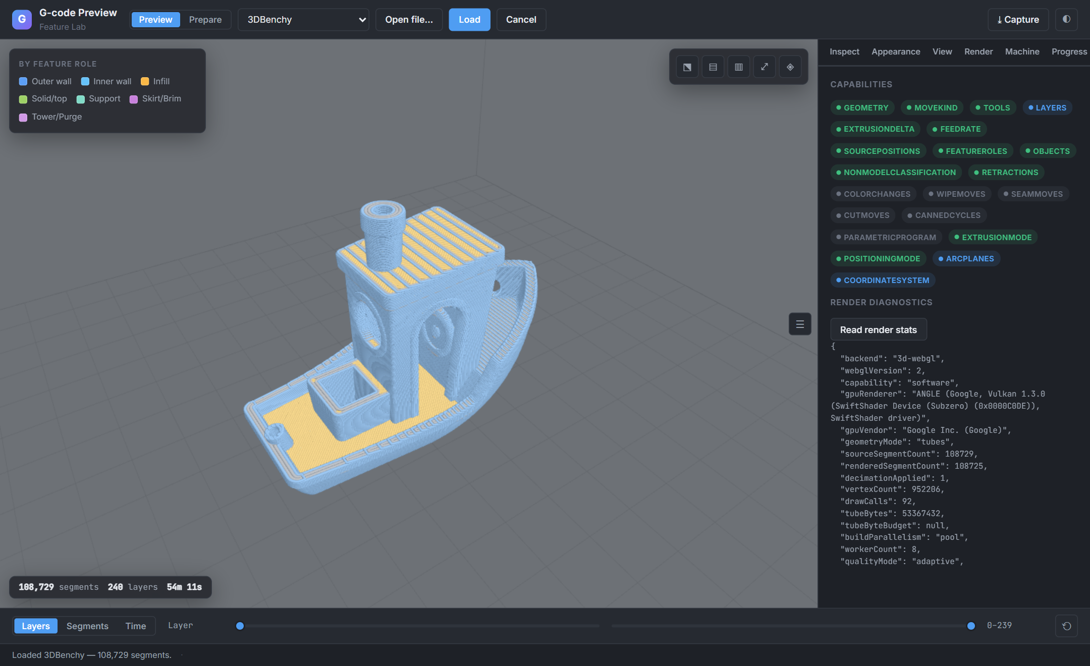
Task: Click the OBJECTS capability badge
Action: pos(1047,151)
